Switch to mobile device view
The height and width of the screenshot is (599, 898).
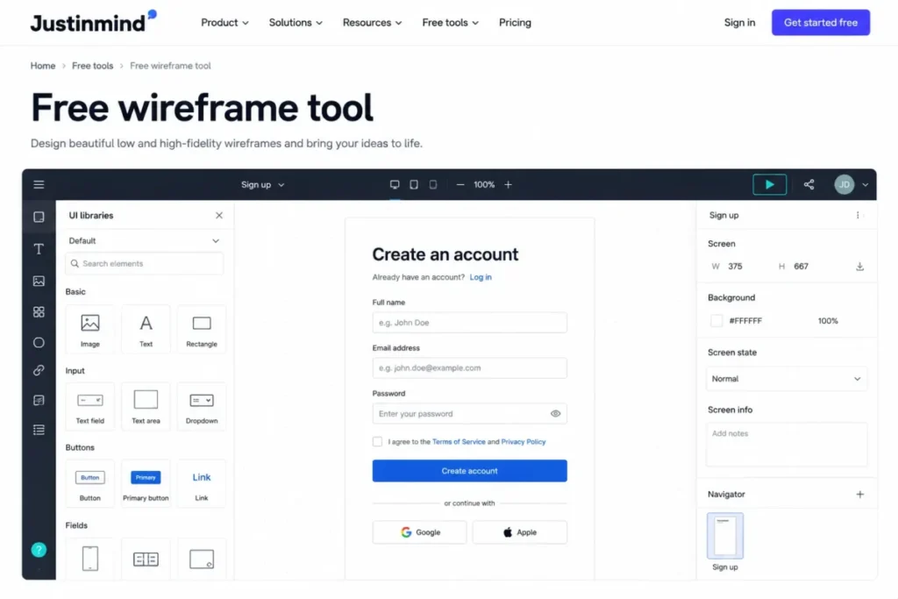coord(433,184)
